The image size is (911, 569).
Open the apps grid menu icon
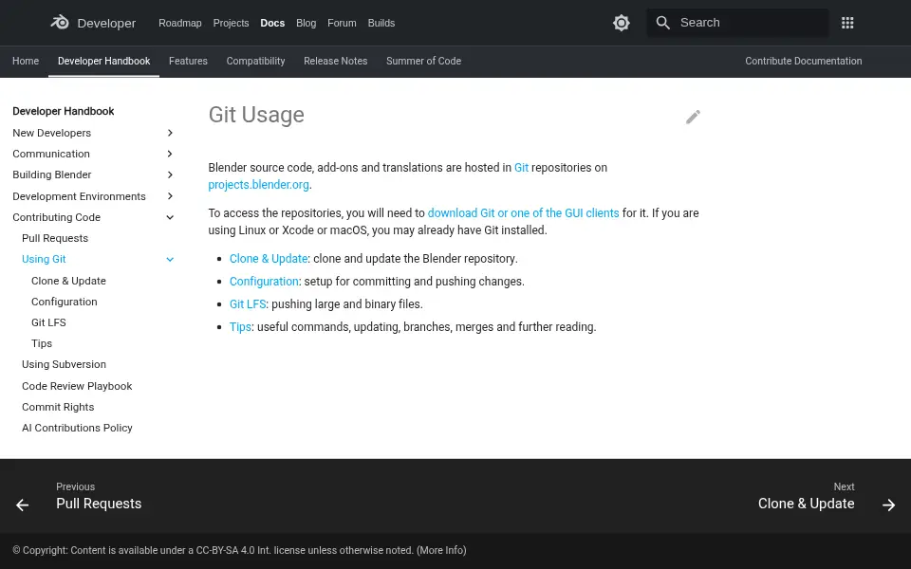tap(847, 23)
